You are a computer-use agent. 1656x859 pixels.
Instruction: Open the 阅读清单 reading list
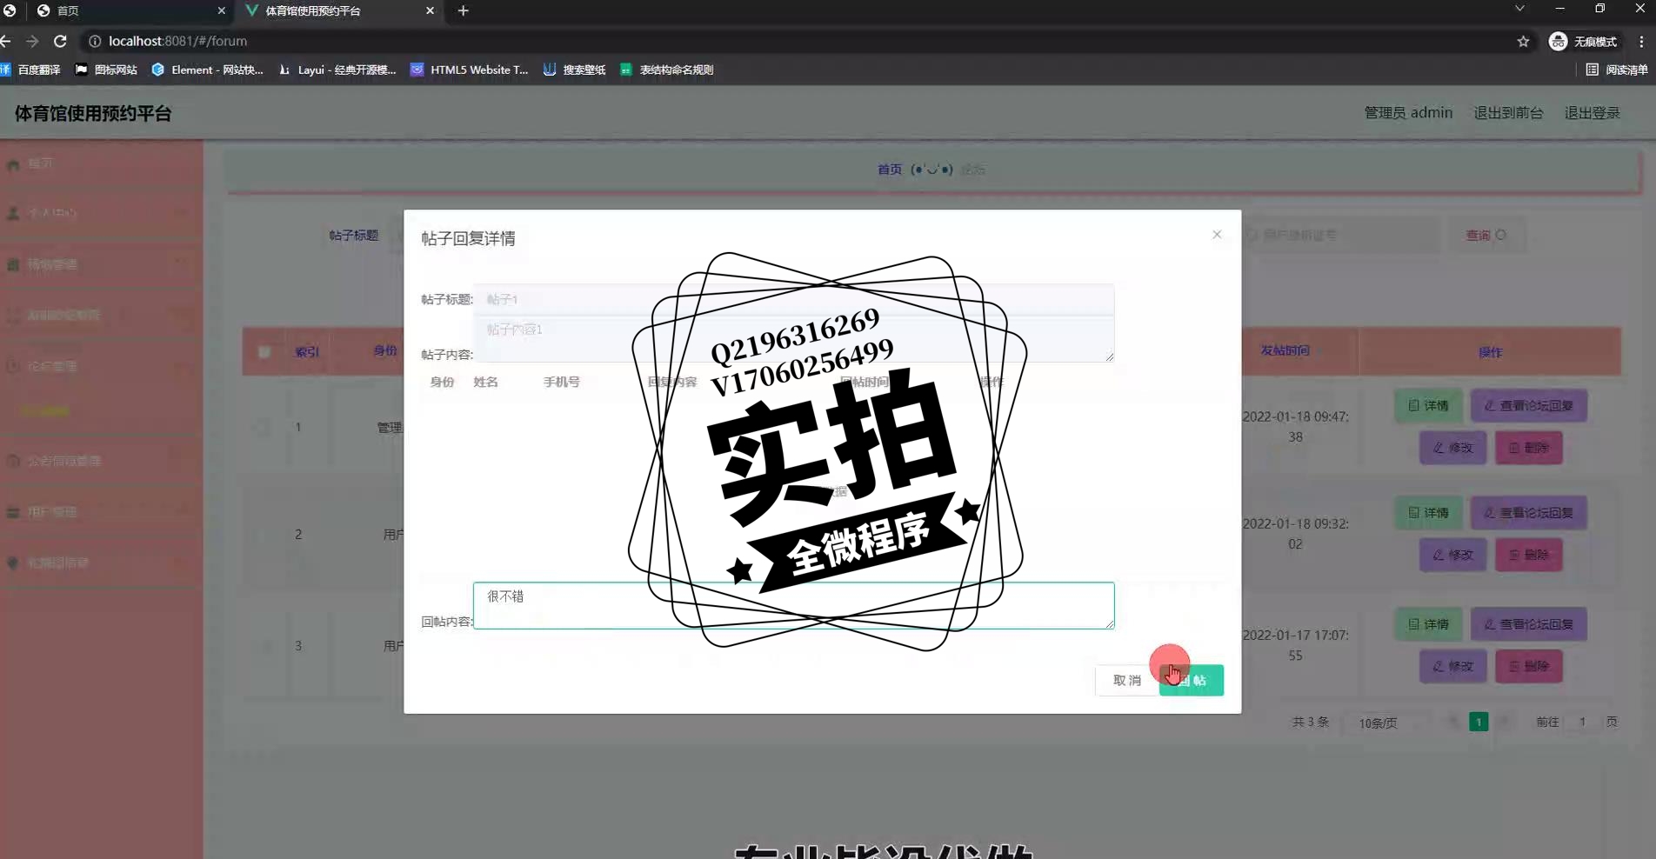click(x=1616, y=70)
